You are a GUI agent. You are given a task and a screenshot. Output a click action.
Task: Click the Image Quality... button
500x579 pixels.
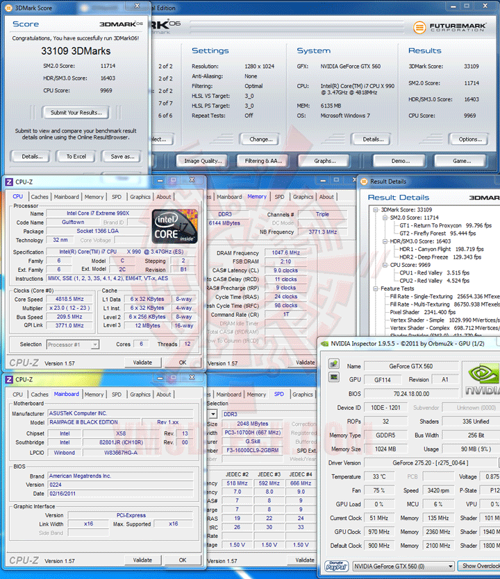tap(203, 161)
